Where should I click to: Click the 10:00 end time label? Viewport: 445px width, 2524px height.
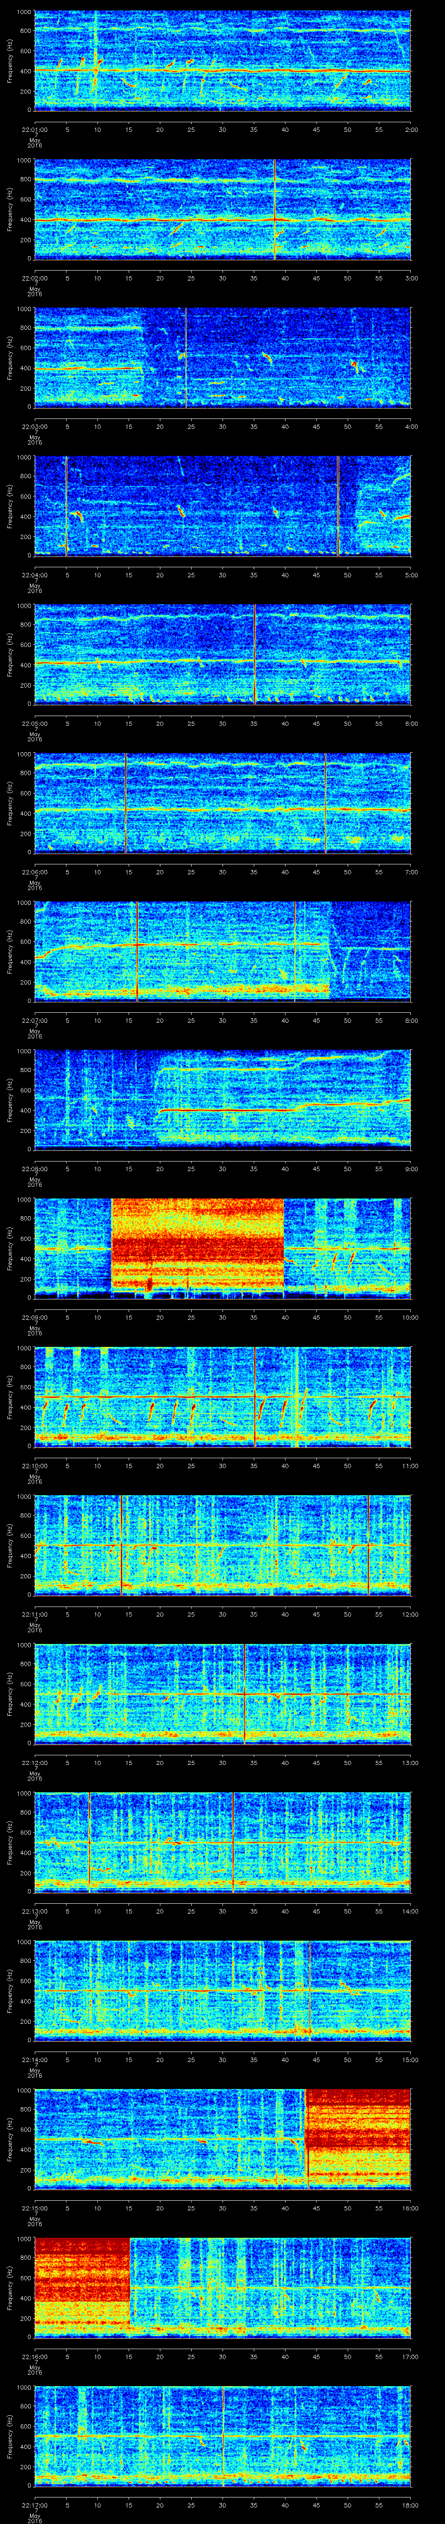(410, 1317)
